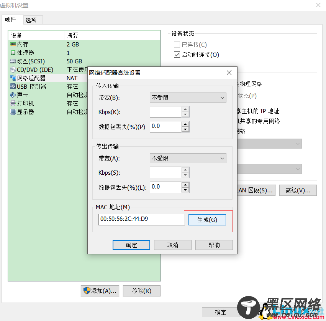Image resolution: width=326 pixels, height=321 pixels.
Task: Click the processor (处理器) icon
Action: click(x=13, y=53)
